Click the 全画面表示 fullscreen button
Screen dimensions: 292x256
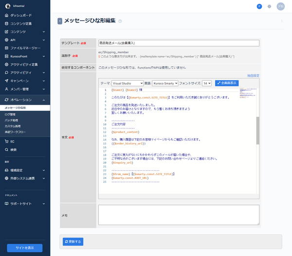coord(227,83)
